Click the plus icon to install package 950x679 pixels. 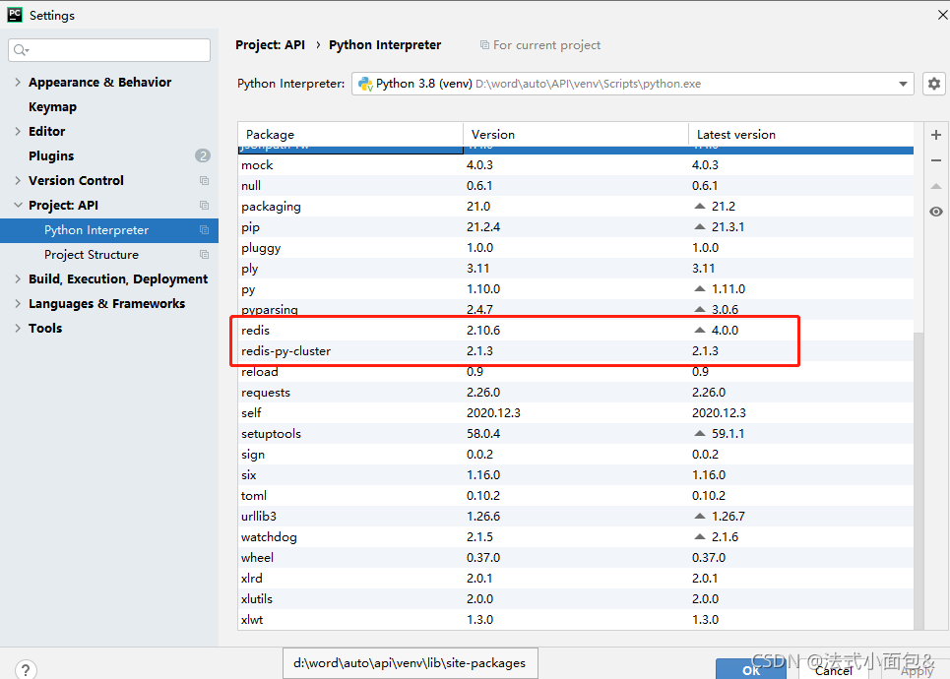point(936,135)
